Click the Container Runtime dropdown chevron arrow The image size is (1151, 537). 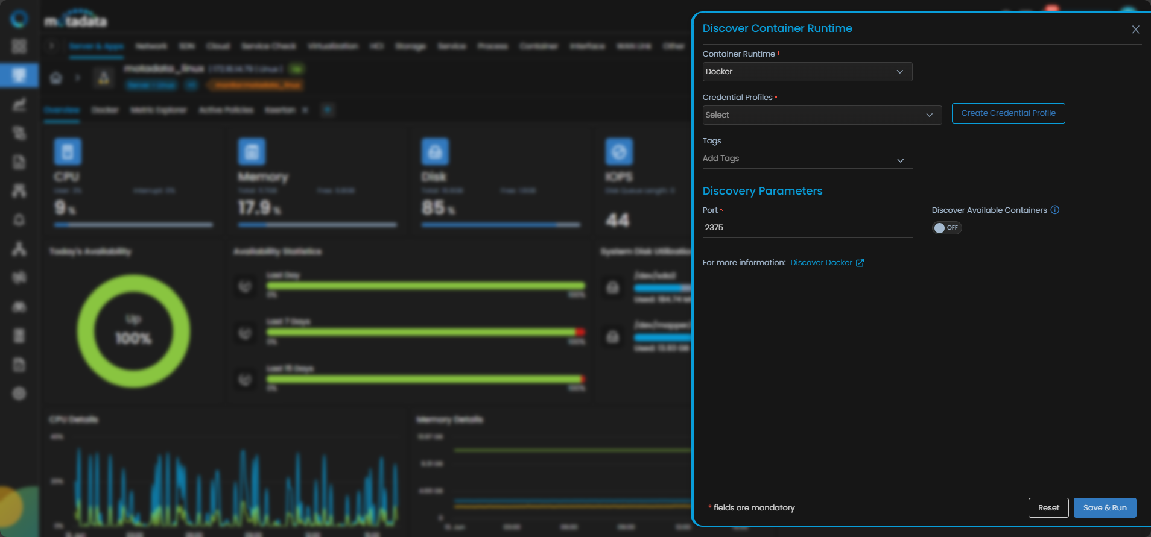[899, 72]
